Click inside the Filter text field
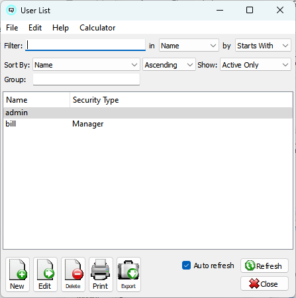The width and height of the screenshot is (296, 298). tap(85, 45)
